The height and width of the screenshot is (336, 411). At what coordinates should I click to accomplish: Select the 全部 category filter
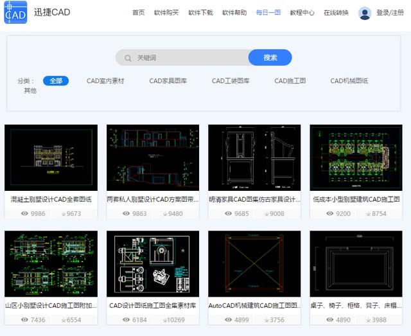[x=56, y=81]
